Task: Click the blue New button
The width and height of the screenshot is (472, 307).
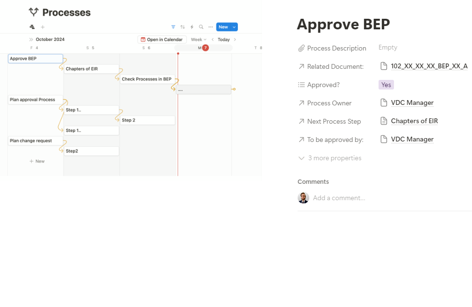Action: (223, 27)
